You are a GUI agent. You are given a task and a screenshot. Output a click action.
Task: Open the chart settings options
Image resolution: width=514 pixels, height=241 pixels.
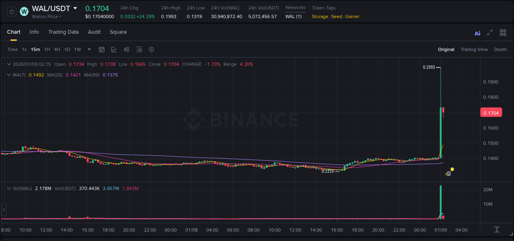[139, 49]
